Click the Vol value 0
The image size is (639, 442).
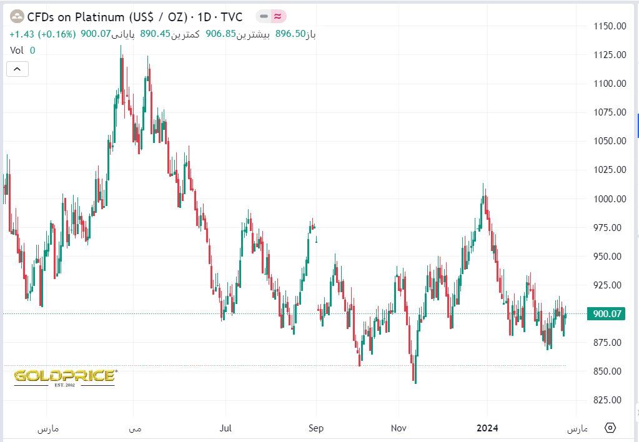point(32,50)
